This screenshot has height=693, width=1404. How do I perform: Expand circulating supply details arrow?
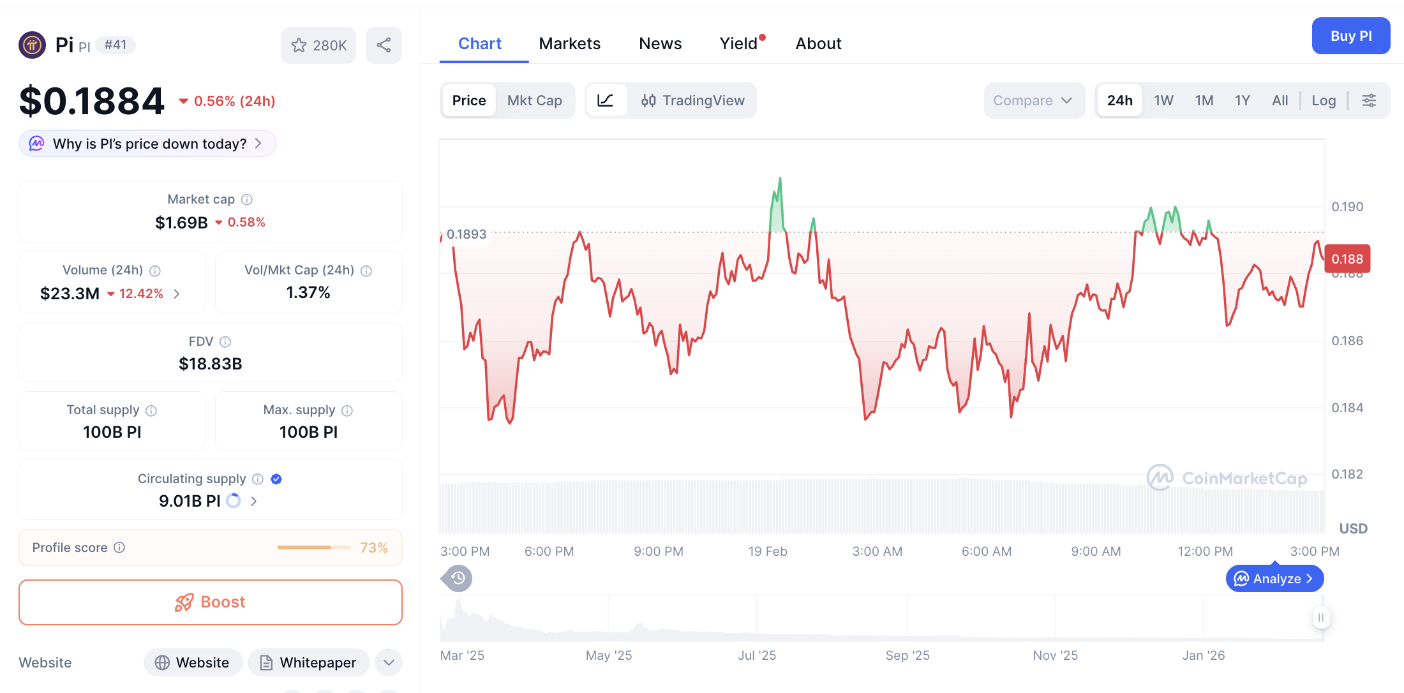[x=253, y=501]
